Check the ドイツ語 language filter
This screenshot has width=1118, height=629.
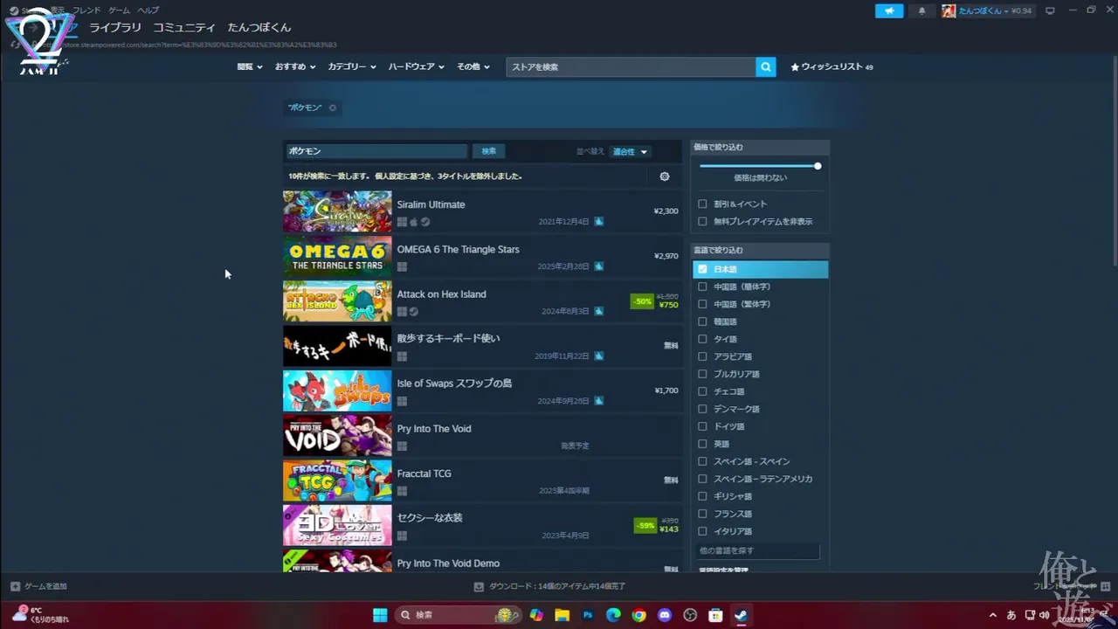702,426
